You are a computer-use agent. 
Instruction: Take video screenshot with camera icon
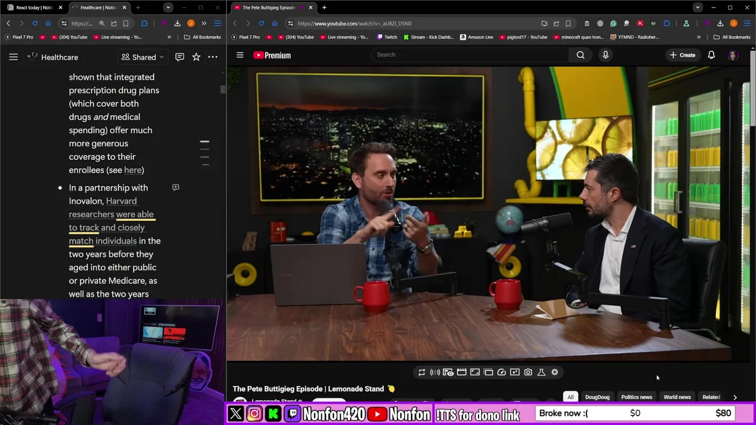coord(528,372)
